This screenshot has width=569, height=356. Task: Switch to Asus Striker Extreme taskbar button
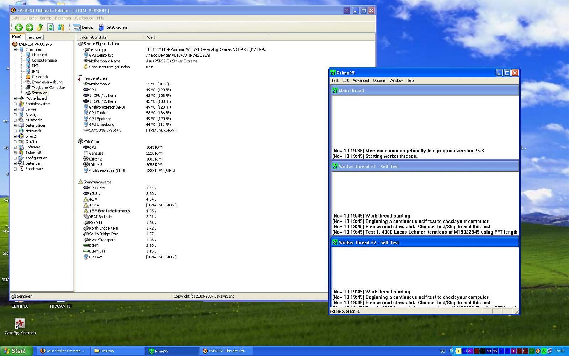point(63,351)
